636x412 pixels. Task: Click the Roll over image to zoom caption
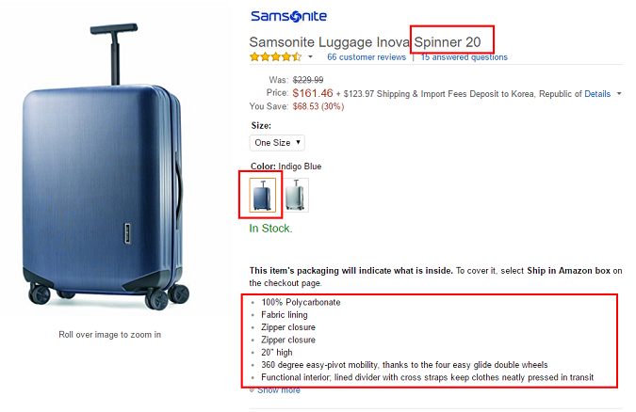109,334
